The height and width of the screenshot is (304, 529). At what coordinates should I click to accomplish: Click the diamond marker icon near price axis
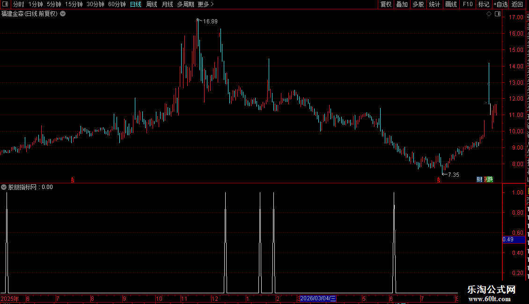click(489, 14)
